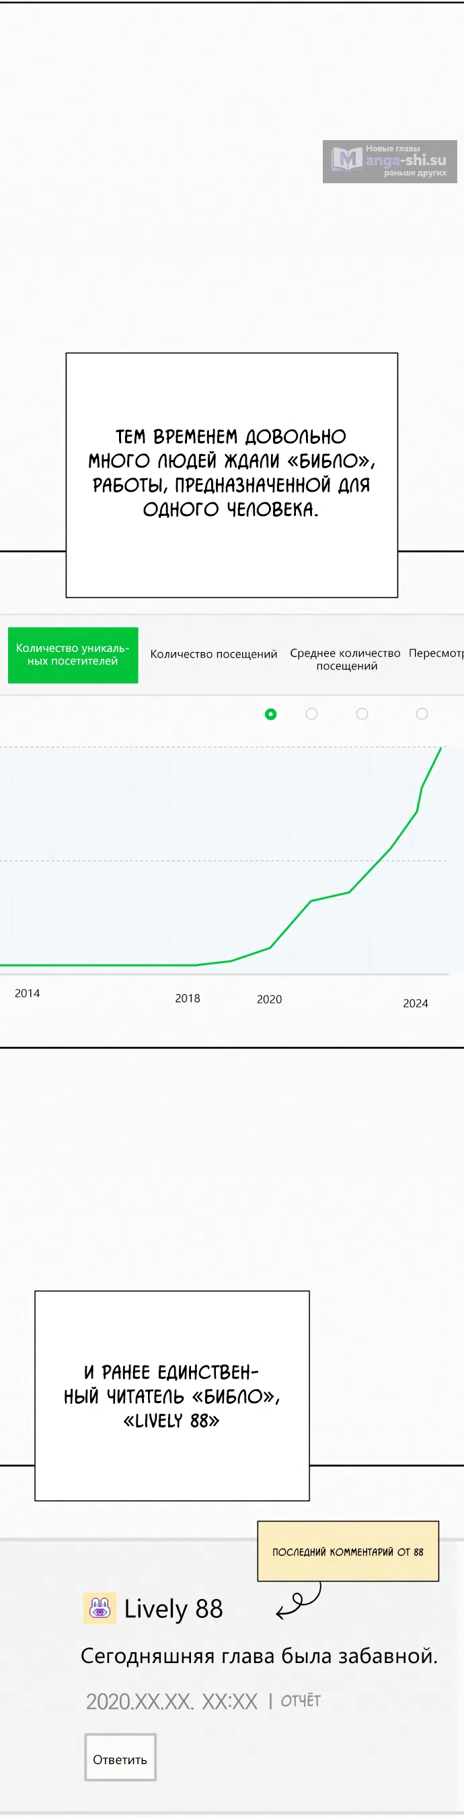Screen dimensions: 464x1818
Task: Select the rightmost radio button above the chart
Action: click(422, 714)
